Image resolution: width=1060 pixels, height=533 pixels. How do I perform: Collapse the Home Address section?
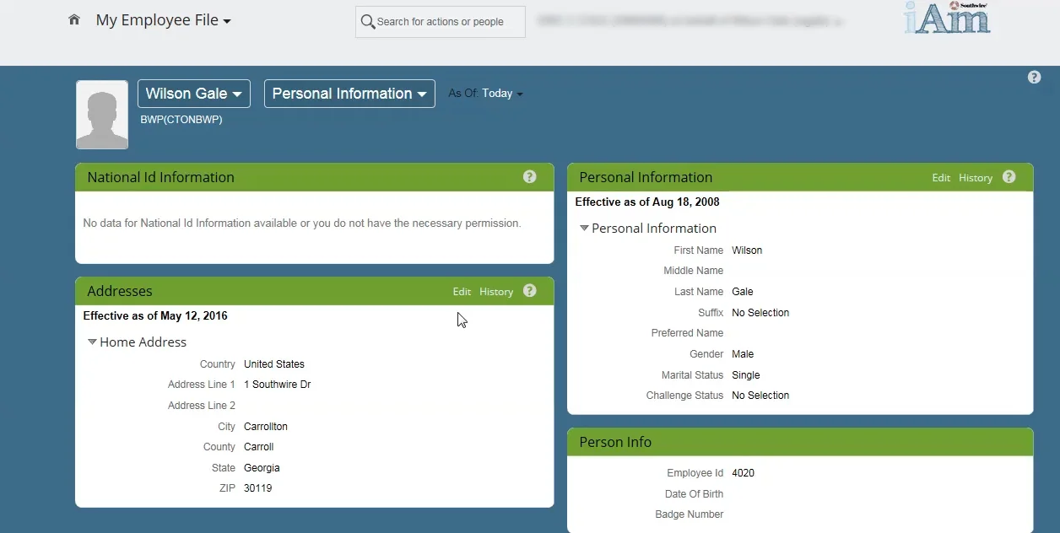coord(92,342)
